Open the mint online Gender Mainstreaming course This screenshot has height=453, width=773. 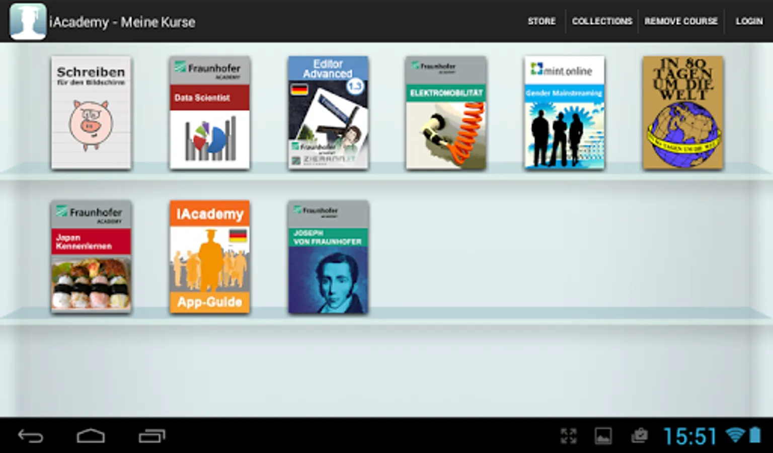564,112
